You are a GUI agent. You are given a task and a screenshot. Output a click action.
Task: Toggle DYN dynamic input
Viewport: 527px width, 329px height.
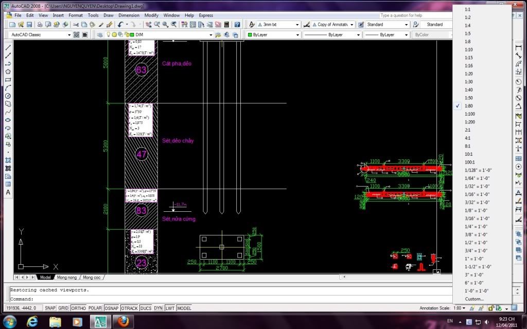coord(158,308)
